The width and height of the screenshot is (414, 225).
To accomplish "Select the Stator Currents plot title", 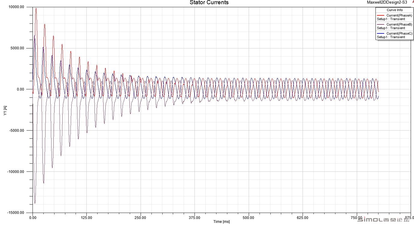I will pyautogui.click(x=209, y=2).
